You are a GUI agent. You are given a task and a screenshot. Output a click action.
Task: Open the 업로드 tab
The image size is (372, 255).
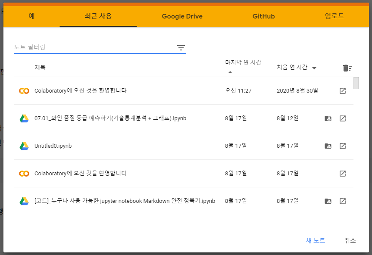pos(334,16)
